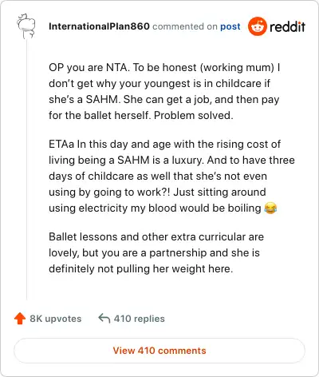Click the orange upvote arrow icon

[20, 319]
